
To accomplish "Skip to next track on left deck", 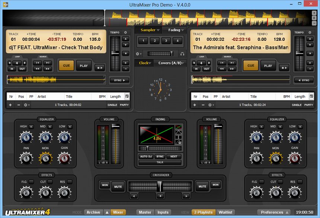I will coord(48,63).
